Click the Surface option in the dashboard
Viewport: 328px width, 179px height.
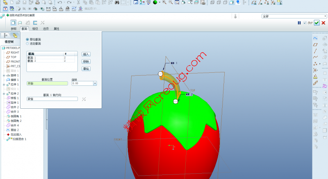pyautogui.click(x=20, y=22)
